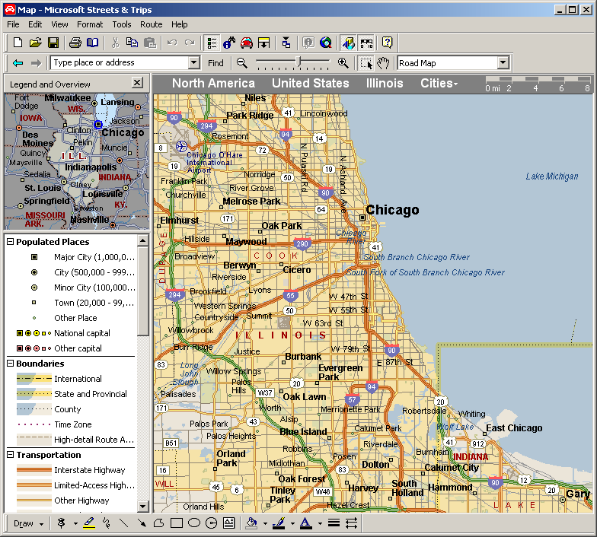Image resolution: width=597 pixels, height=537 pixels.
Task: Collapse the Populated Places legend section
Action: tap(11, 242)
